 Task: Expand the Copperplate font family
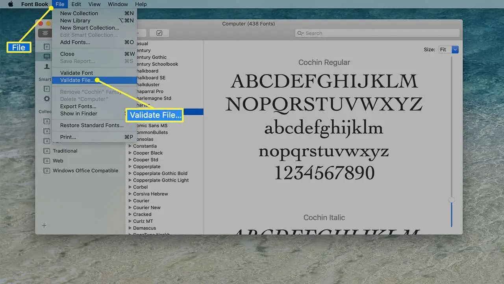130,166
